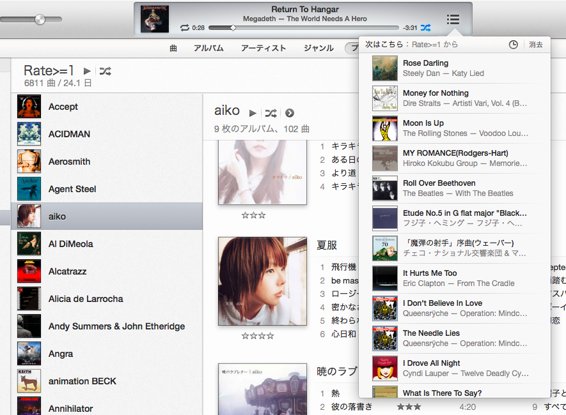Select track 1 飛行機 in 夏服
The height and width of the screenshot is (415, 566).
pos(343,267)
